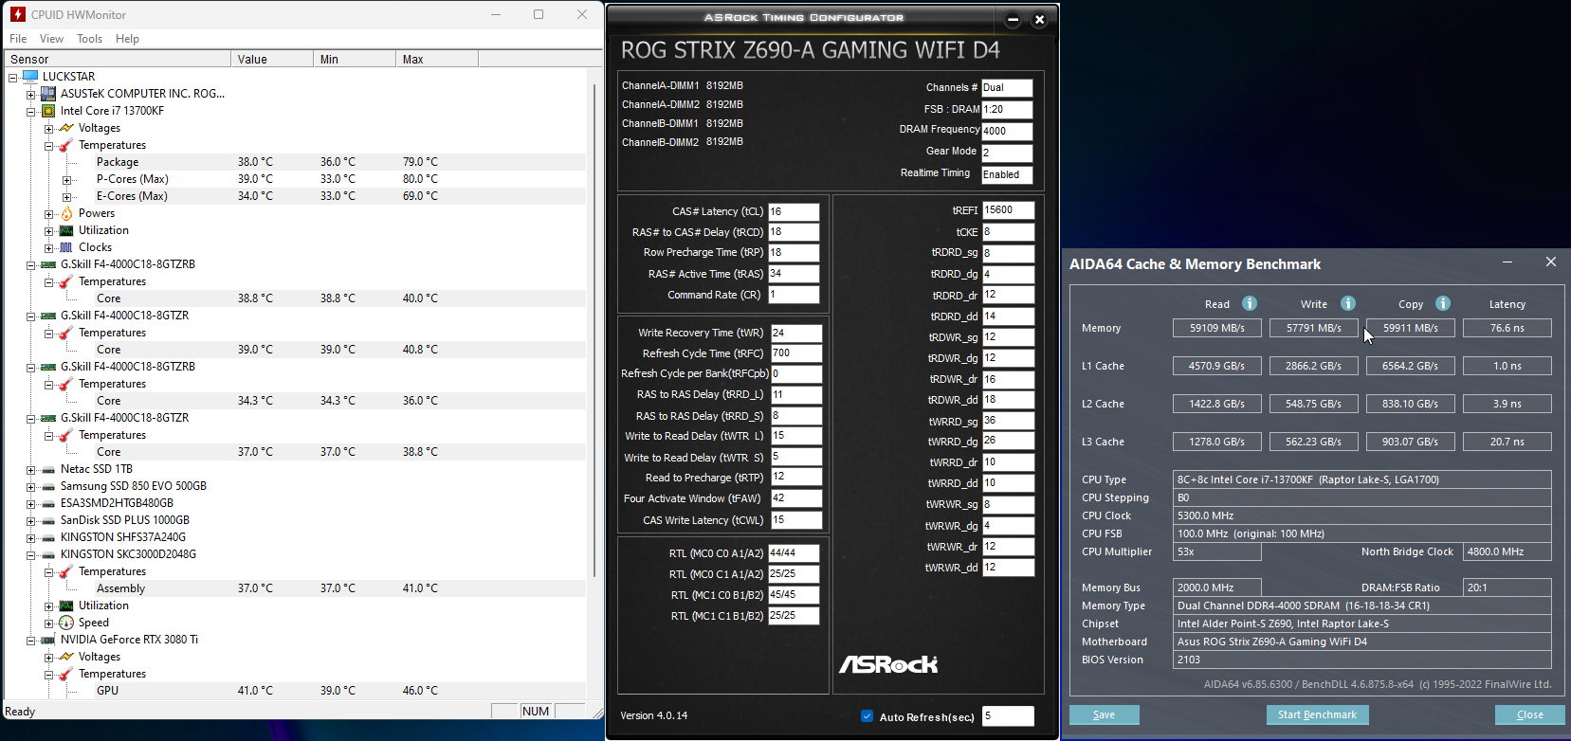
Task: Click the Powers flame icon under CPU
Action: click(x=66, y=213)
